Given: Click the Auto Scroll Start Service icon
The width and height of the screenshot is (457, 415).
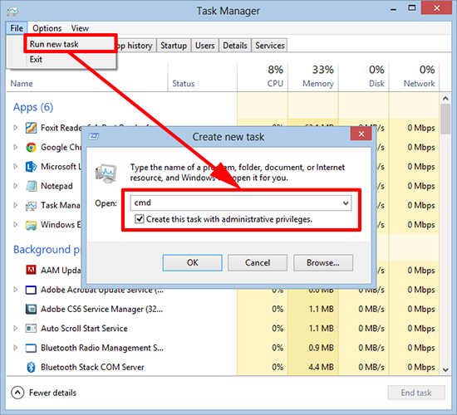Looking at the screenshot, I should [x=31, y=329].
